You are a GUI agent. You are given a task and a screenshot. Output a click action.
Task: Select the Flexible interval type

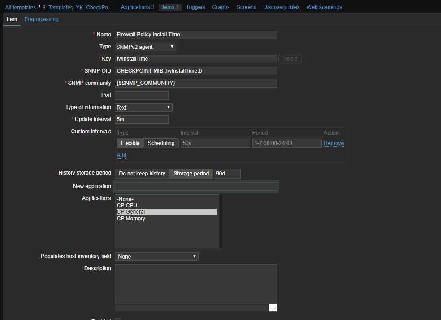(130, 143)
